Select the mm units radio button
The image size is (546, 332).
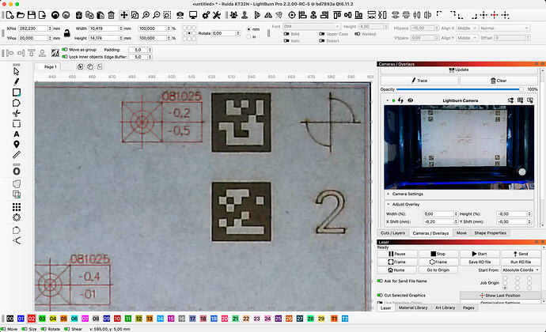pos(248,29)
